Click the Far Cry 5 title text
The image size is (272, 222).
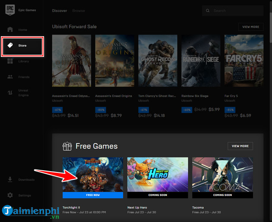(231, 96)
